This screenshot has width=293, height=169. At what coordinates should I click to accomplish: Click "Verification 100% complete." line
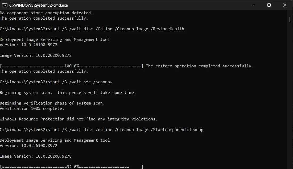32,109
